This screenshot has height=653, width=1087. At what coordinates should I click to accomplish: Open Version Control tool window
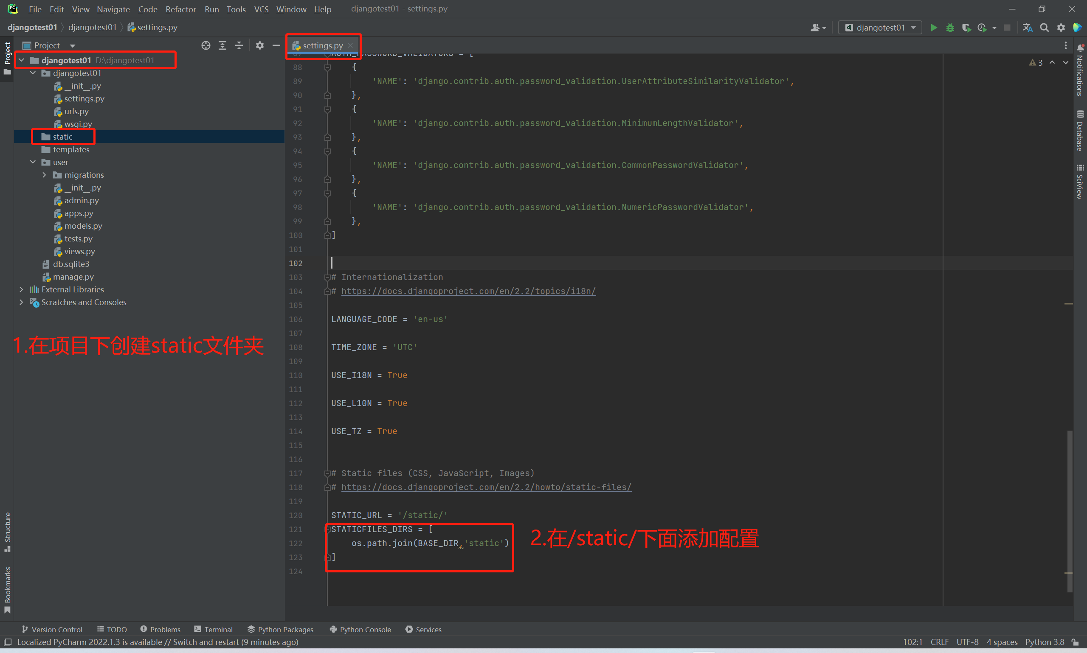(x=52, y=629)
